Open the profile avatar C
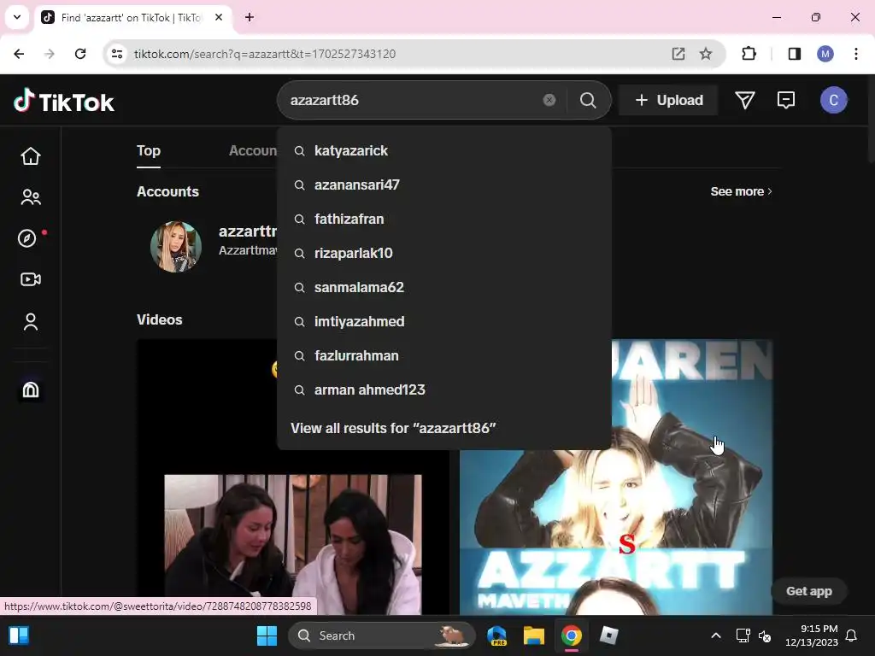Screen dimensions: 875x656 (x=833, y=101)
